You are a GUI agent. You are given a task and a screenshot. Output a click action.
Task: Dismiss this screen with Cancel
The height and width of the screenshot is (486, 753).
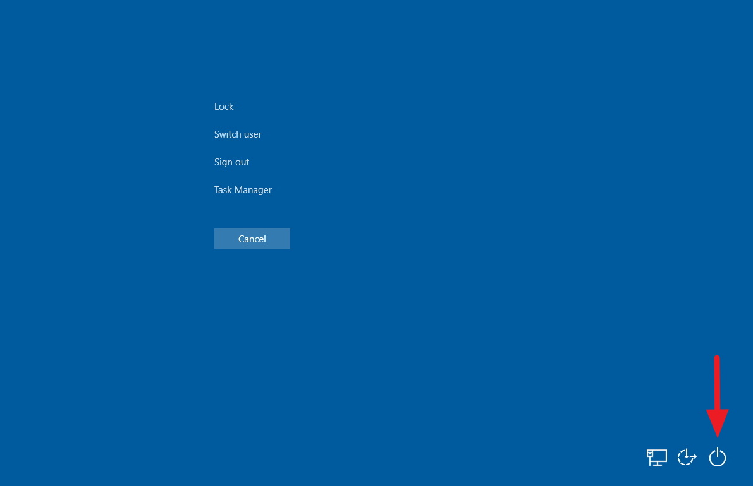click(x=252, y=239)
